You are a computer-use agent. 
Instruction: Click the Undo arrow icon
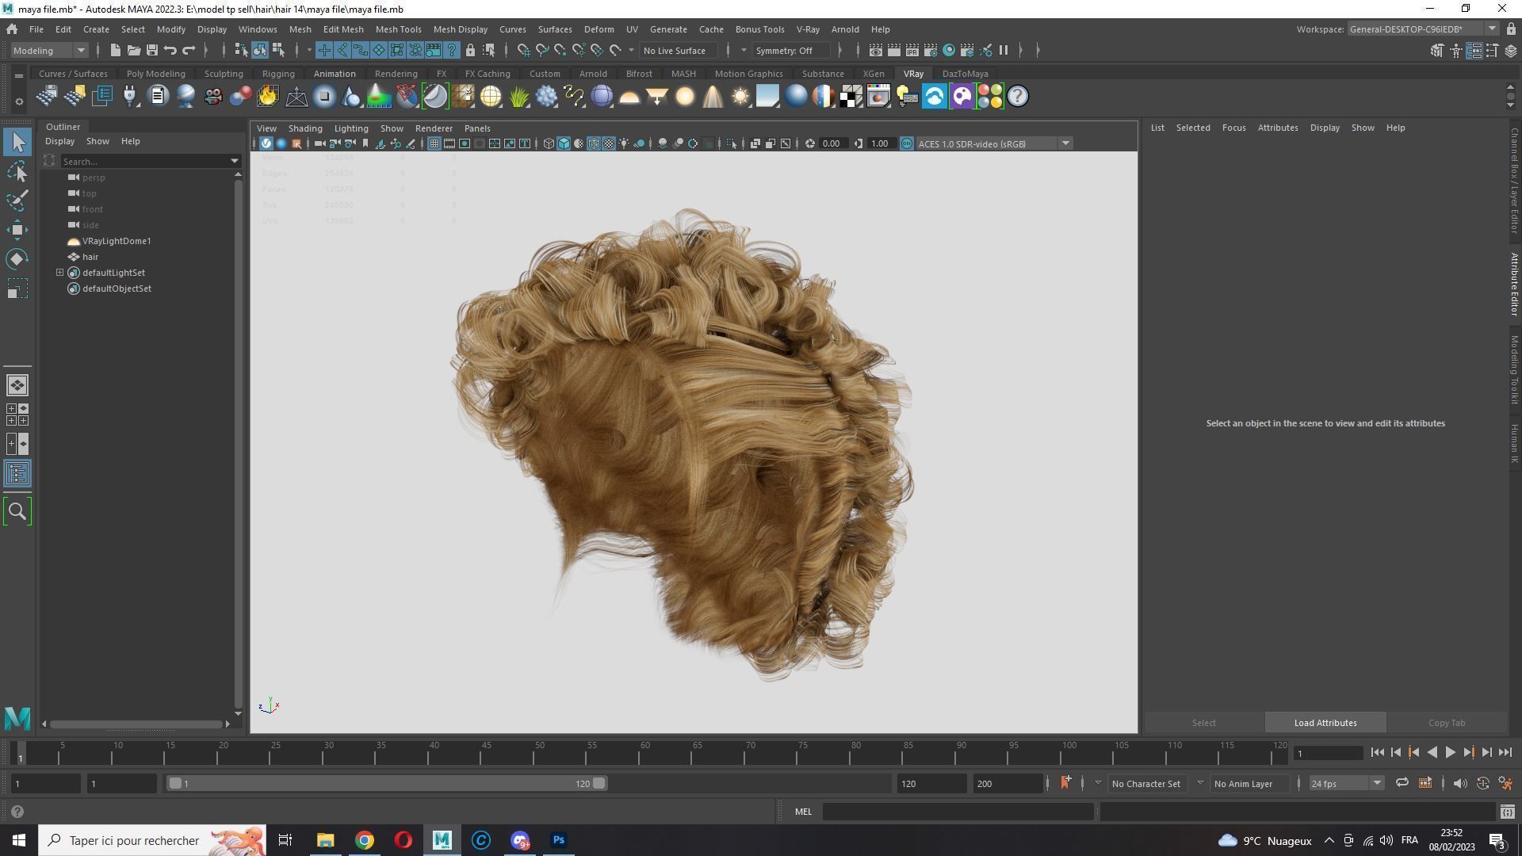click(x=170, y=50)
